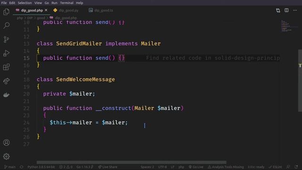Switch to the dip_good.php tab
The width and height of the screenshot is (302, 170).
(32, 10)
